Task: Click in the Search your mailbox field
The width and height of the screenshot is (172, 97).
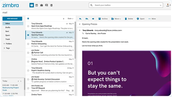Action: 126,5
